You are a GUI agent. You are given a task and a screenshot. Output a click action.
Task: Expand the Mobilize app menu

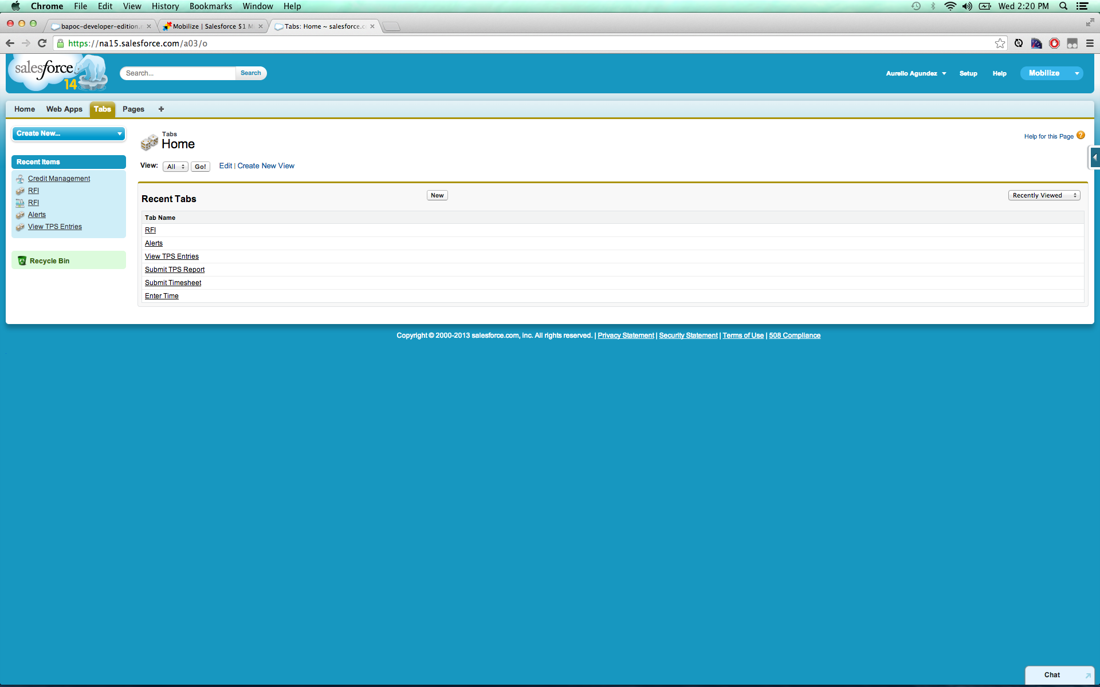pyautogui.click(x=1077, y=73)
